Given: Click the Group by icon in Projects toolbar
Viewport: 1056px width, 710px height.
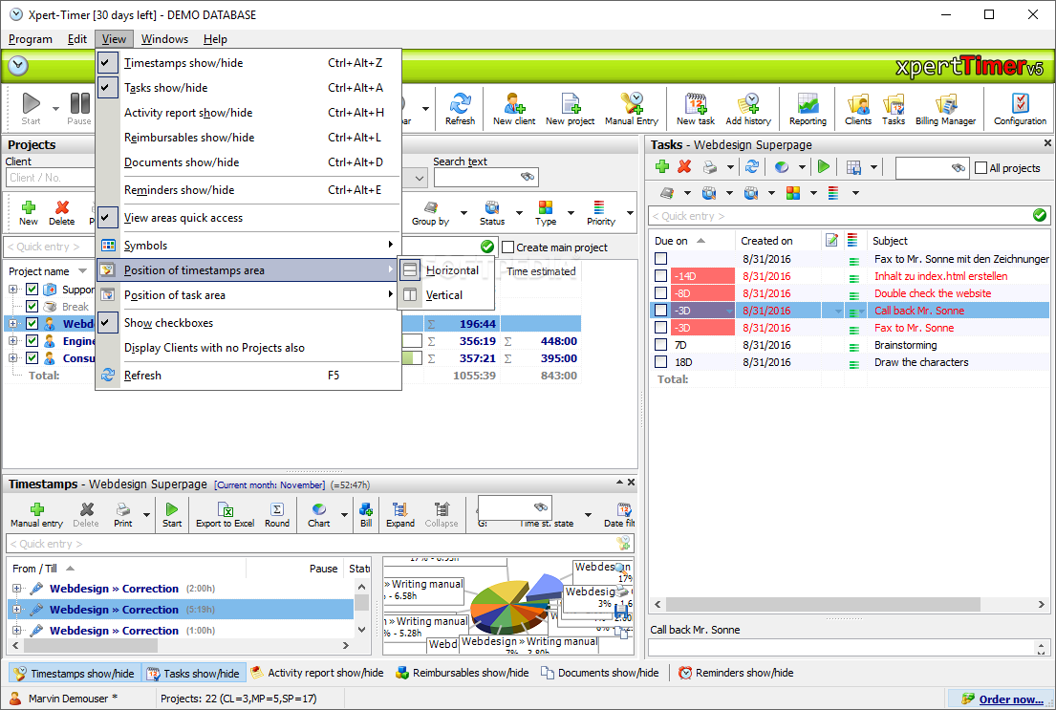Looking at the screenshot, I should tap(430, 213).
